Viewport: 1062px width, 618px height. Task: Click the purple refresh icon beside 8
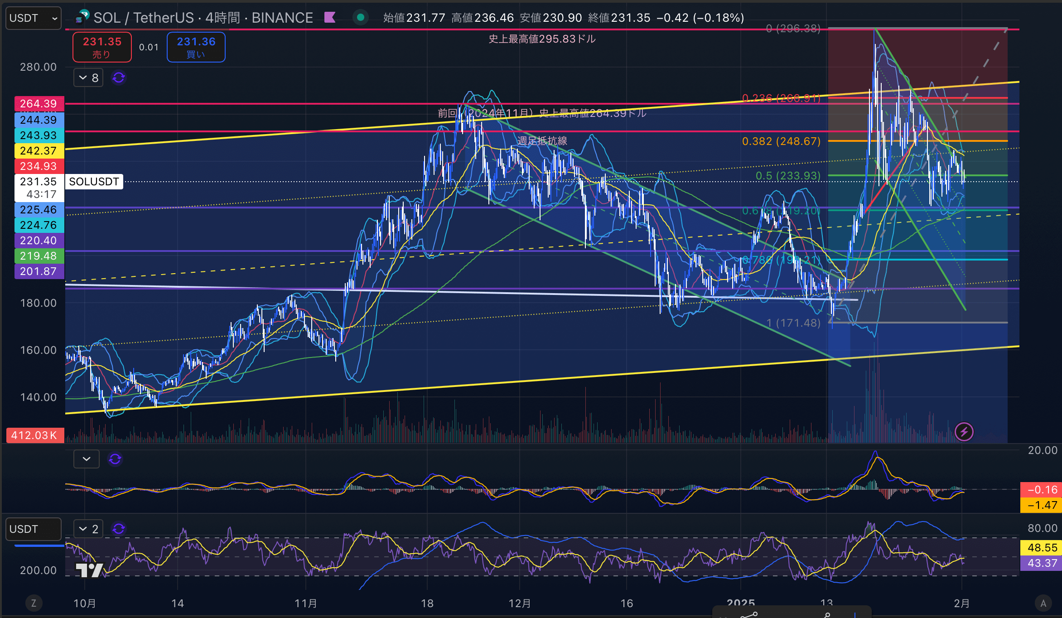coord(119,78)
